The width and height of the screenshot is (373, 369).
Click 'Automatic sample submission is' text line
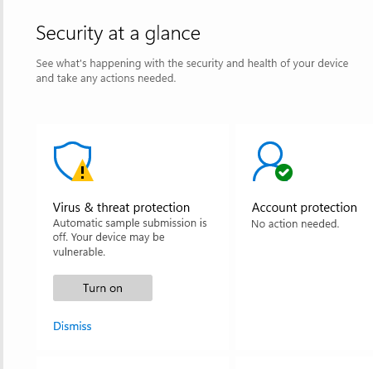point(129,223)
